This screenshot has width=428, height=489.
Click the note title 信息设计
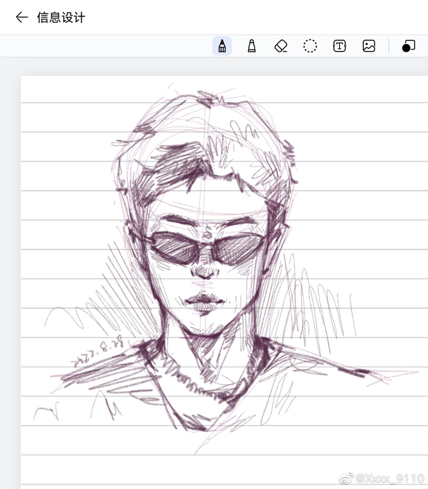[x=61, y=18]
